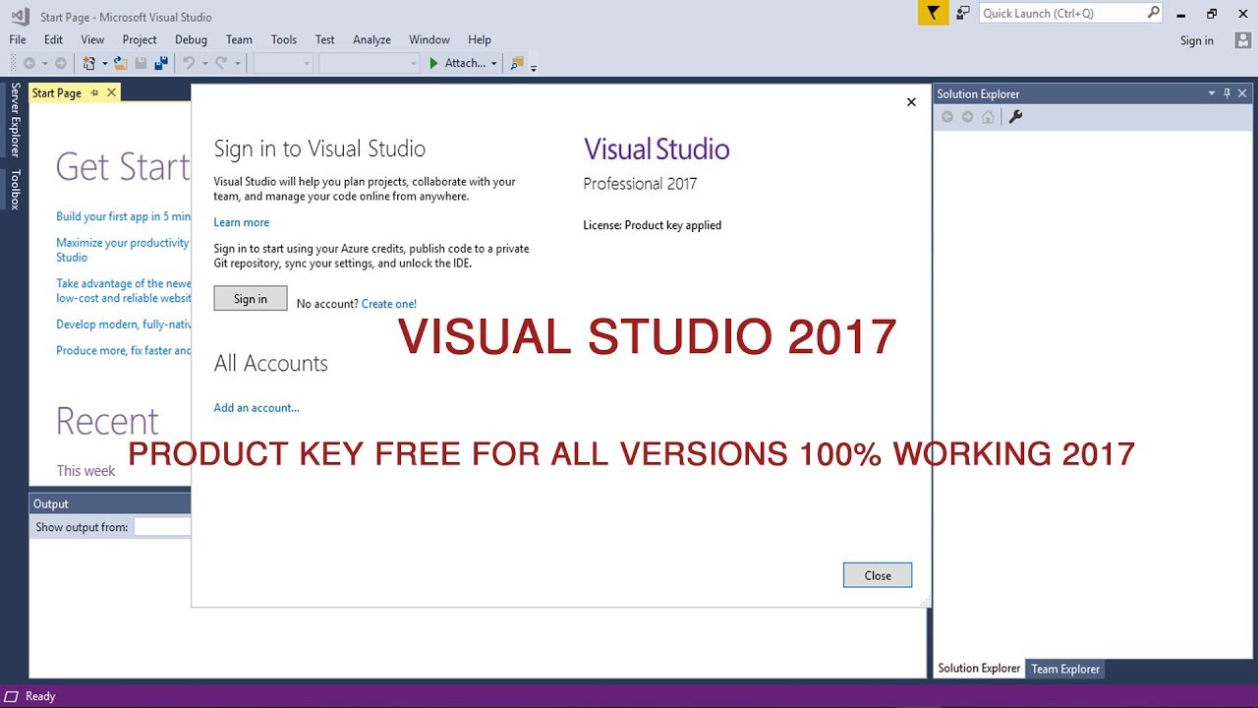Select the Solution Explorer bottom tab

[x=979, y=669]
